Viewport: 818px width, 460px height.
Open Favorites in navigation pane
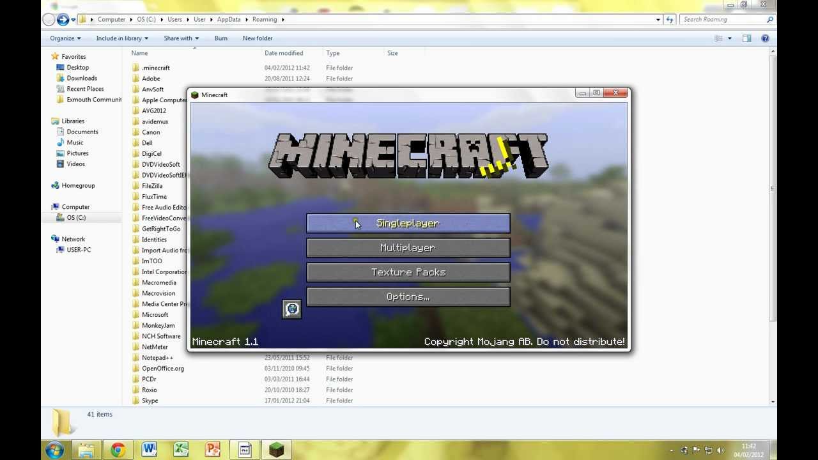73,57
